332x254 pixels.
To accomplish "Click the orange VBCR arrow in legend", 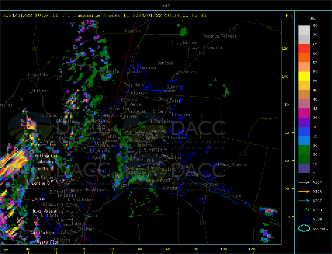I will pos(304,192).
